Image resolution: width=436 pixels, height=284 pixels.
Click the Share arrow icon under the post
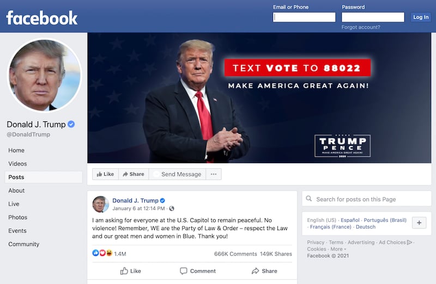(x=255, y=271)
